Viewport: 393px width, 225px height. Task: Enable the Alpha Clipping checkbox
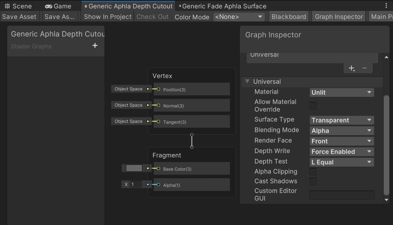pyautogui.click(x=313, y=172)
